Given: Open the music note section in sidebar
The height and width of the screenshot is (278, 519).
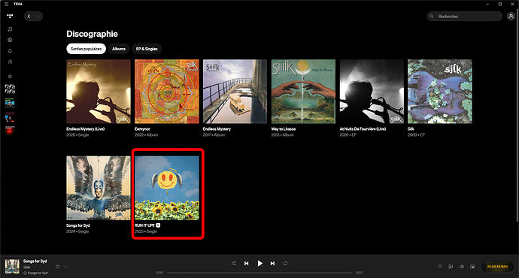Looking at the screenshot, I should coord(10,29).
